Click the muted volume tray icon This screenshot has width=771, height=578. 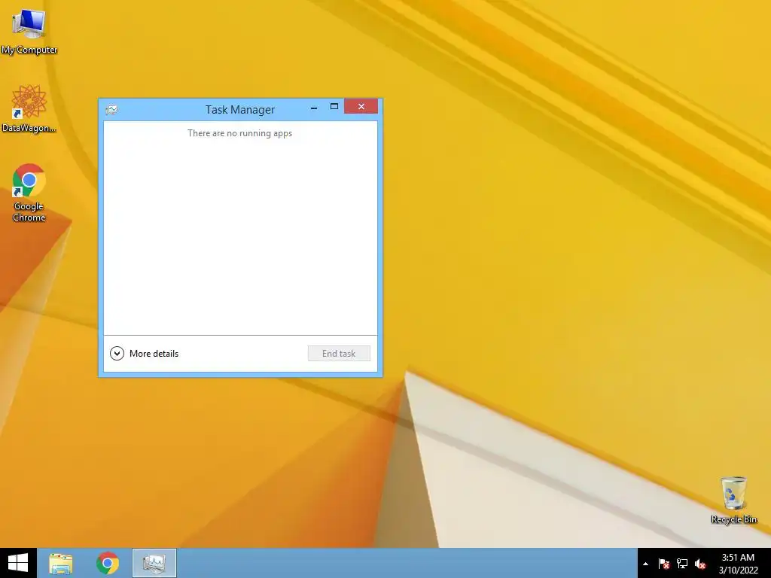[700, 564]
